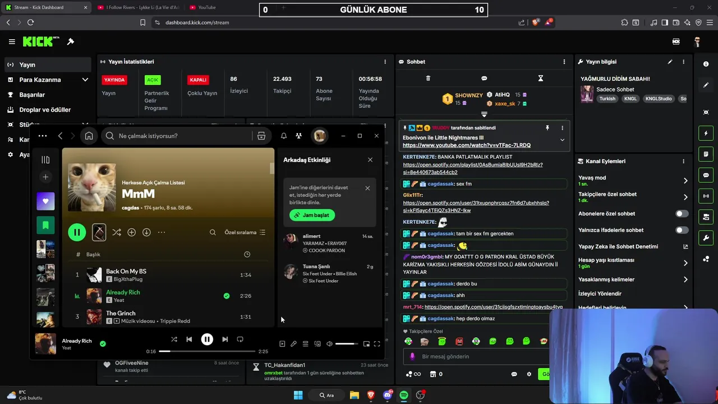Expand Takipçilere özel sohbet arrow
The width and height of the screenshot is (718, 404).
(685, 197)
